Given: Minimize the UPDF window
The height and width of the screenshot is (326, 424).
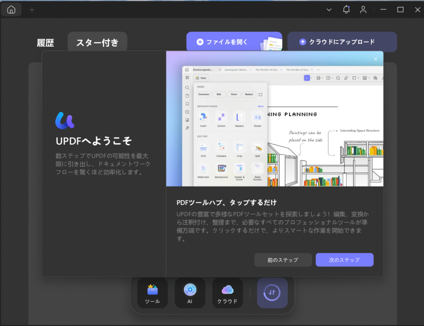Looking at the screenshot, I should [x=383, y=10].
